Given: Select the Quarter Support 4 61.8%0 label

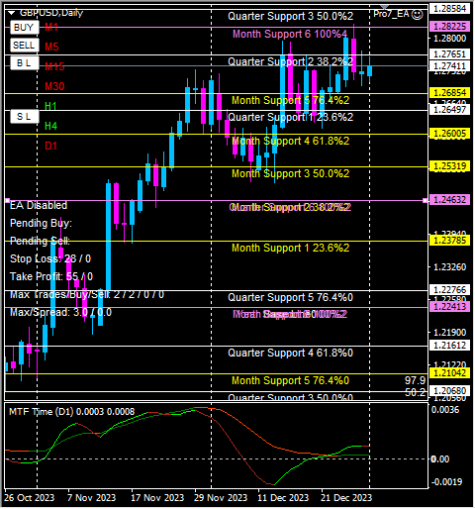Looking at the screenshot, I should 290,353.
